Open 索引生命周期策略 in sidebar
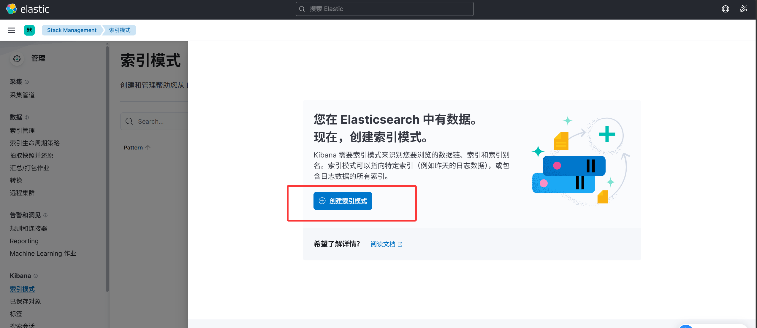The height and width of the screenshot is (328, 757). (35, 143)
